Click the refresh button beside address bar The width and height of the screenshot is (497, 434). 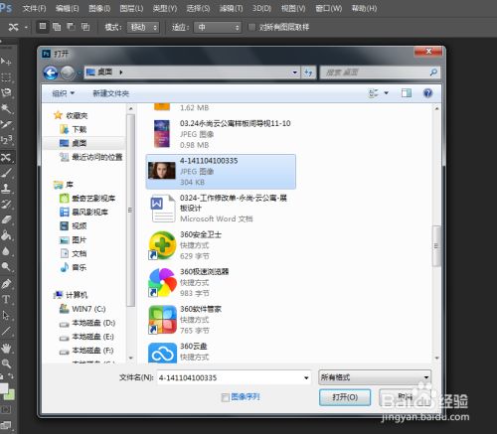click(308, 72)
